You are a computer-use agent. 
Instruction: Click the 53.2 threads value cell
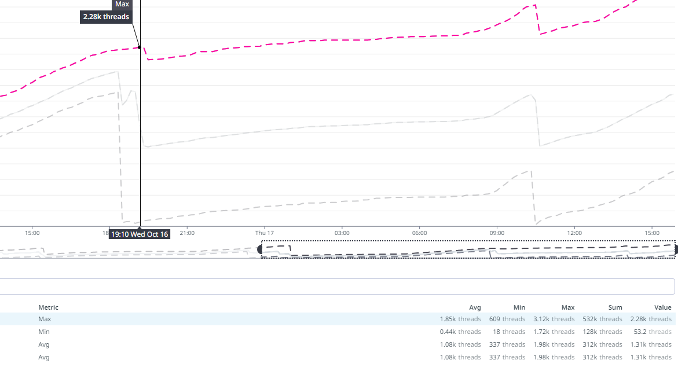tap(653, 332)
